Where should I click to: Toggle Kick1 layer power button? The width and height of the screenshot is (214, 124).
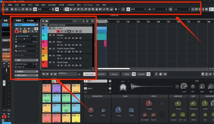point(85,81)
